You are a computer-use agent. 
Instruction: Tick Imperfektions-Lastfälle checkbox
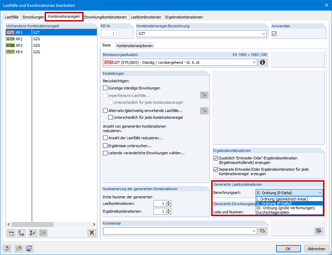coord(105,96)
